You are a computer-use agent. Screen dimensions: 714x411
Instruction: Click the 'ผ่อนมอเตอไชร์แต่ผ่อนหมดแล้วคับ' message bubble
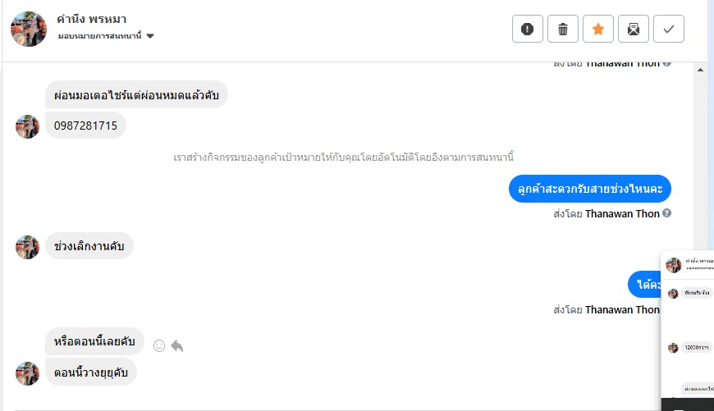(135, 94)
